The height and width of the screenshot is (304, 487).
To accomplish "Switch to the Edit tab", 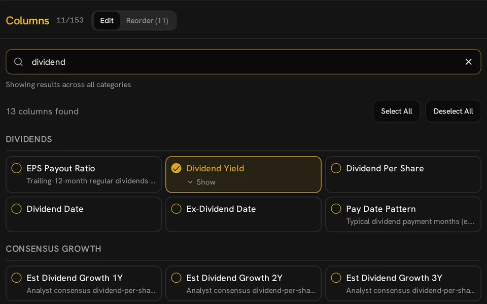I will click(x=107, y=21).
